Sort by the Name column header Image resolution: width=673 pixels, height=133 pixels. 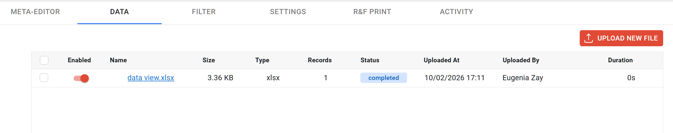[118, 60]
